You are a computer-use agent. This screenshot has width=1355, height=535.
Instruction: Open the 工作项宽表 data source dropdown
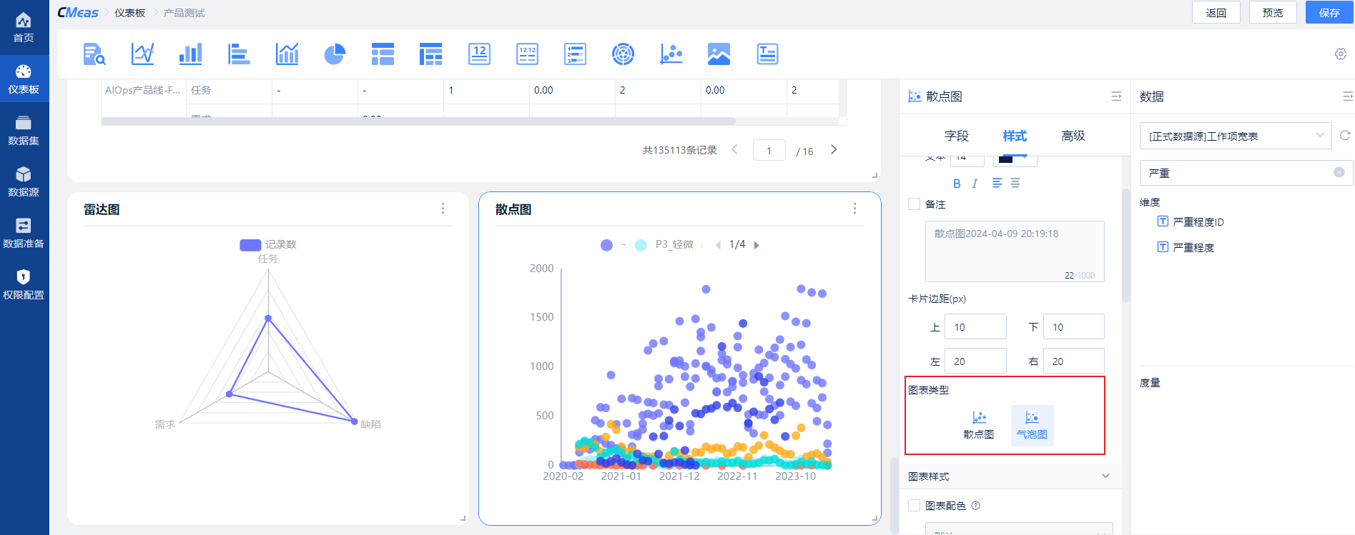click(1236, 136)
